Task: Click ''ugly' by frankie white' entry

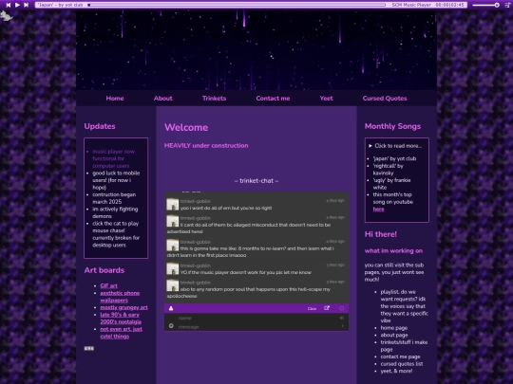Action: point(391,184)
